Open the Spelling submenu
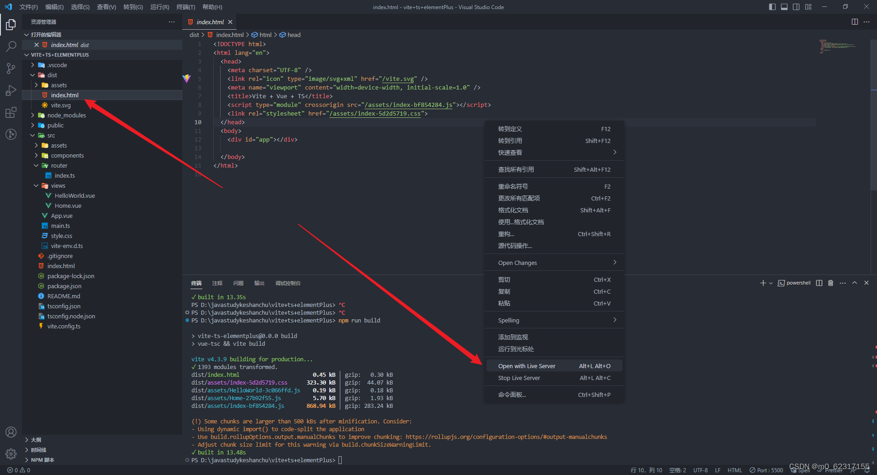The width and height of the screenshot is (877, 475). click(554, 320)
